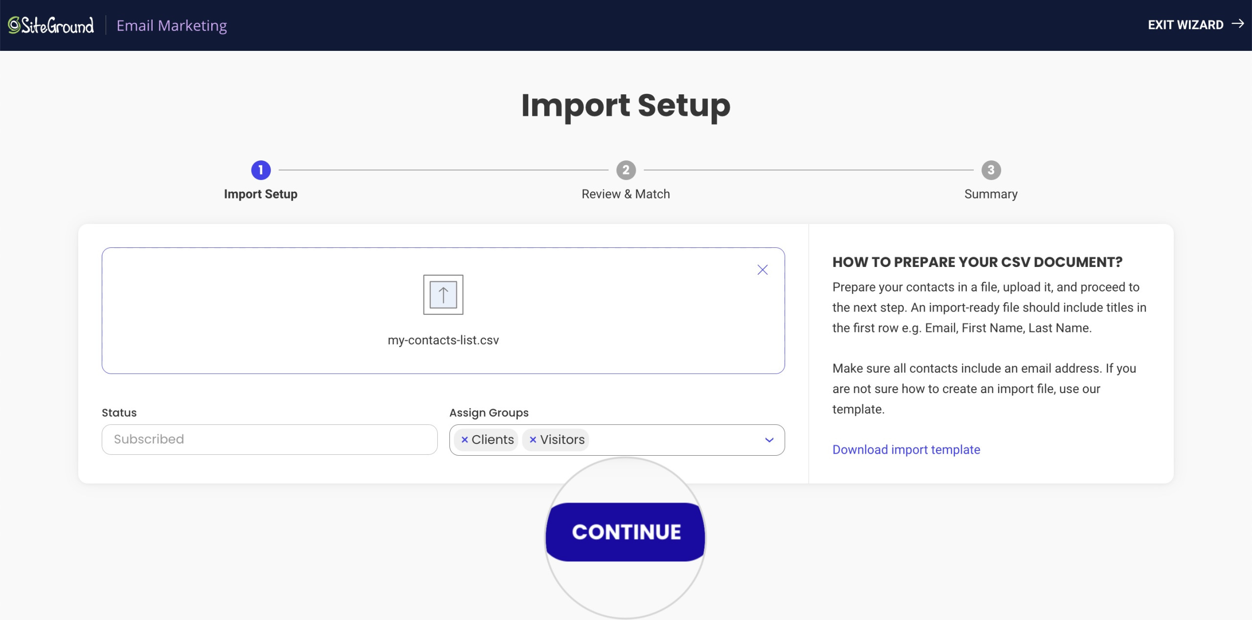Remove the Clients group tag
The height and width of the screenshot is (620, 1252).
(465, 440)
